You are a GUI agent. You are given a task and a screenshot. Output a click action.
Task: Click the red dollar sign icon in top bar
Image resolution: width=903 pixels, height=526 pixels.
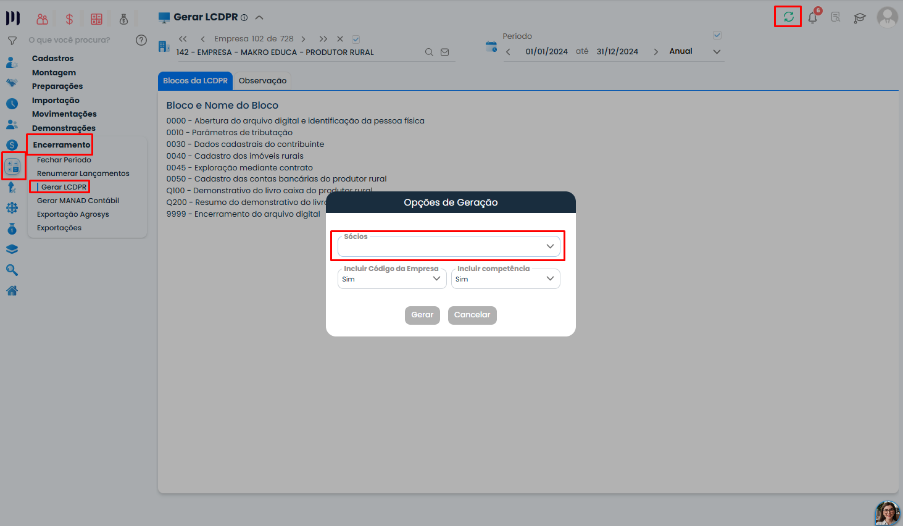click(69, 19)
